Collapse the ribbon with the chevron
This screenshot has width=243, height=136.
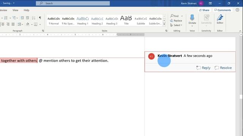pyautogui.click(x=240, y=31)
